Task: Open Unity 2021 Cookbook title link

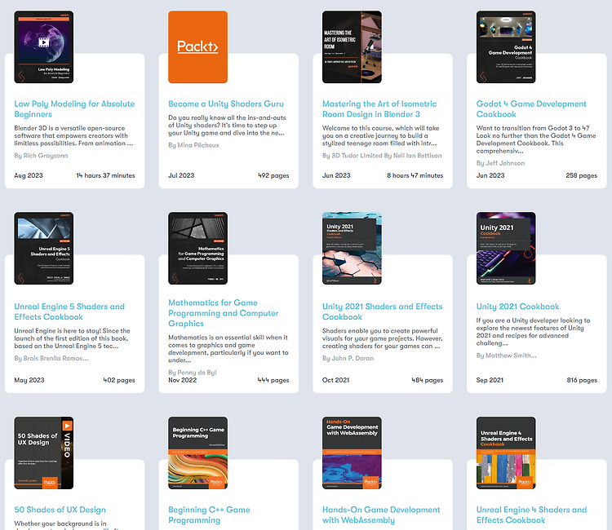Action: [x=517, y=307]
